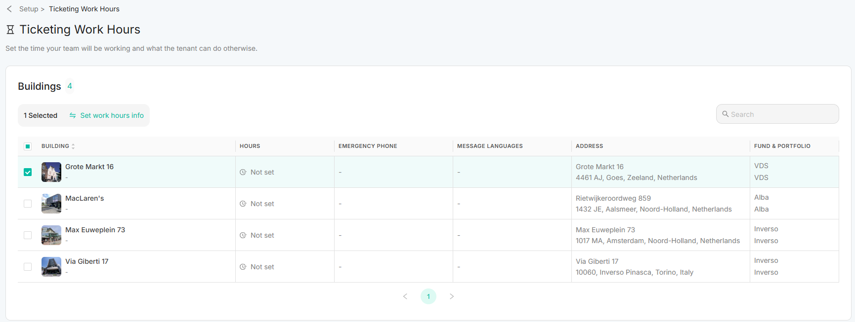Go to the previous page chevron
Screen dimensions: 855x322
click(x=405, y=296)
